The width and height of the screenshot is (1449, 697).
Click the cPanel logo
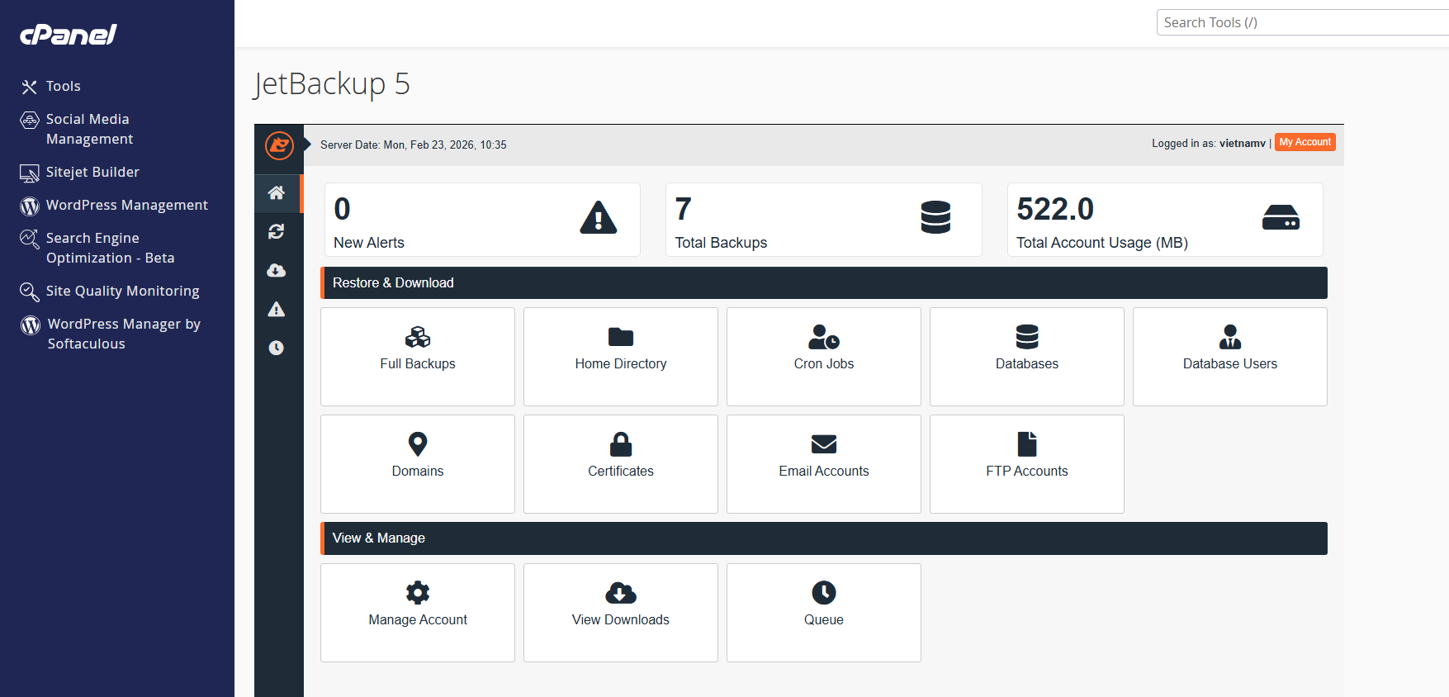click(x=69, y=34)
